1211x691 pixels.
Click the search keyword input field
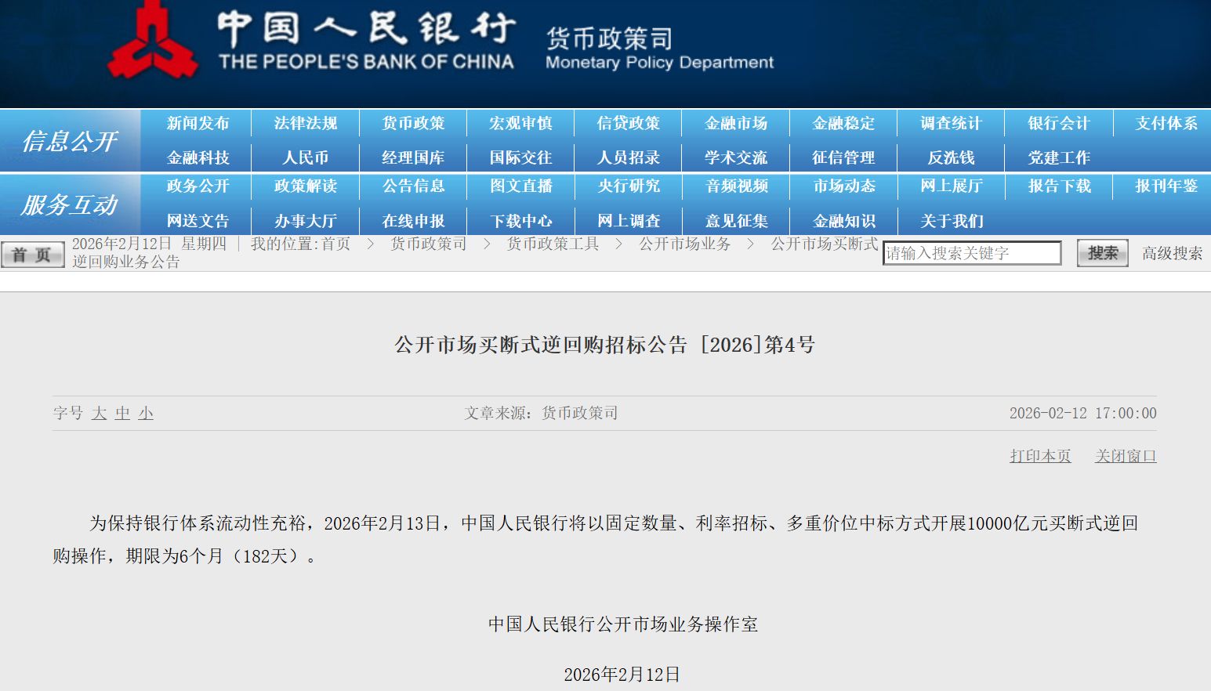(972, 252)
